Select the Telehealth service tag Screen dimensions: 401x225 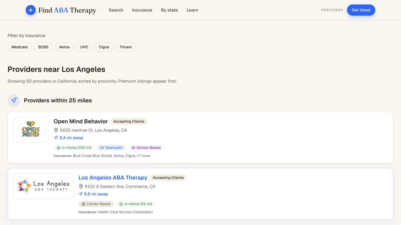click(112, 147)
